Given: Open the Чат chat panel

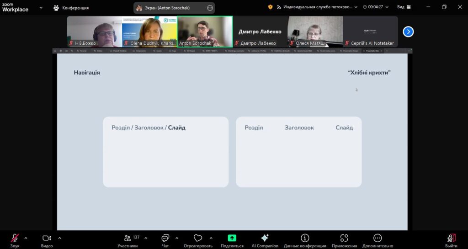Looking at the screenshot, I should pyautogui.click(x=165, y=238).
